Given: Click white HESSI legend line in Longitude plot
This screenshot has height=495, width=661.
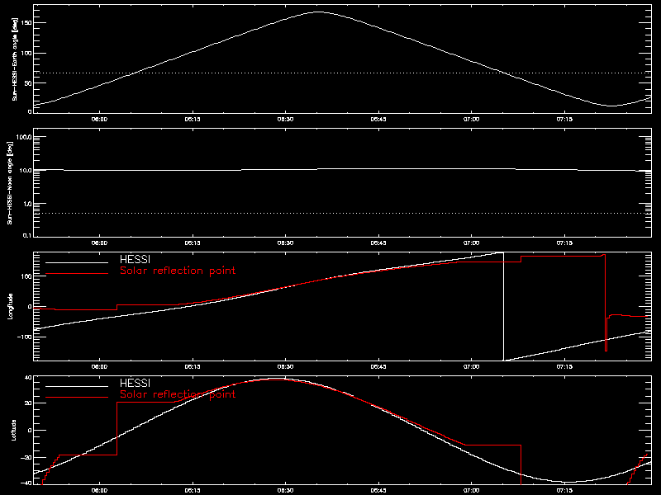Looking at the screenshot, I should coord(77,262).
